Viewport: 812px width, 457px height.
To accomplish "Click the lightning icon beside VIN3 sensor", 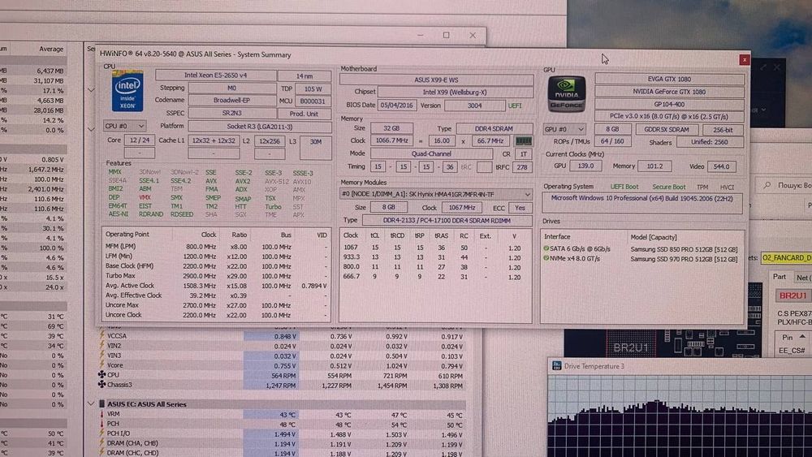I will (102, 355).
